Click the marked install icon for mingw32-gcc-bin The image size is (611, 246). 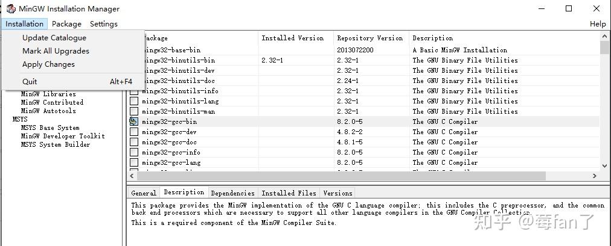click(x=133, y=121)
